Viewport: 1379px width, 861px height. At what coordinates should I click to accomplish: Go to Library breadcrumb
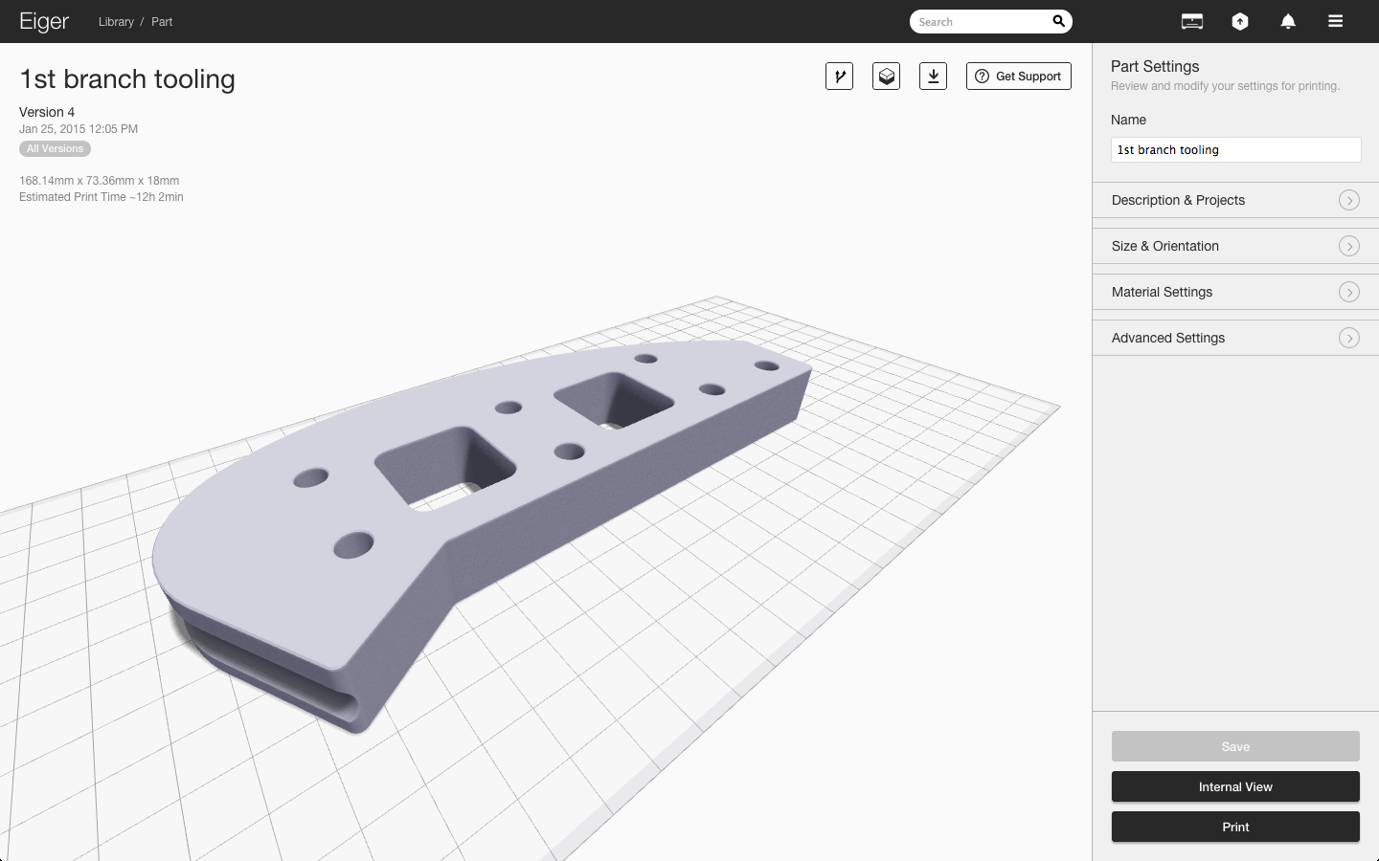(116, 22)
